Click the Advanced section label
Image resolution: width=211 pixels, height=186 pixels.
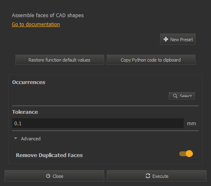point(31,139)
